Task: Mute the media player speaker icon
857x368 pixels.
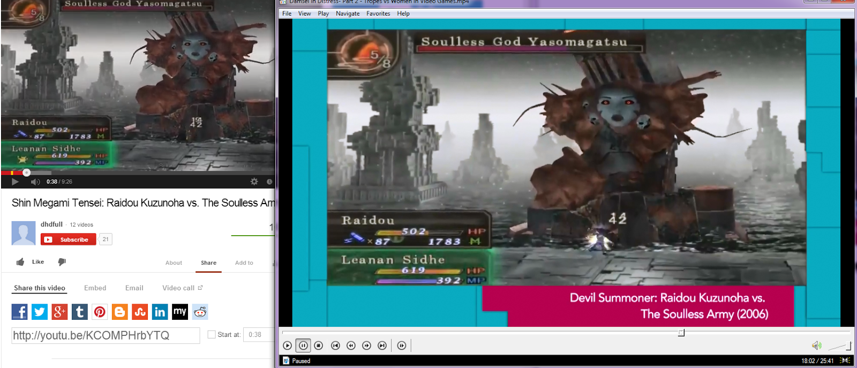Action: pos(816,346)
